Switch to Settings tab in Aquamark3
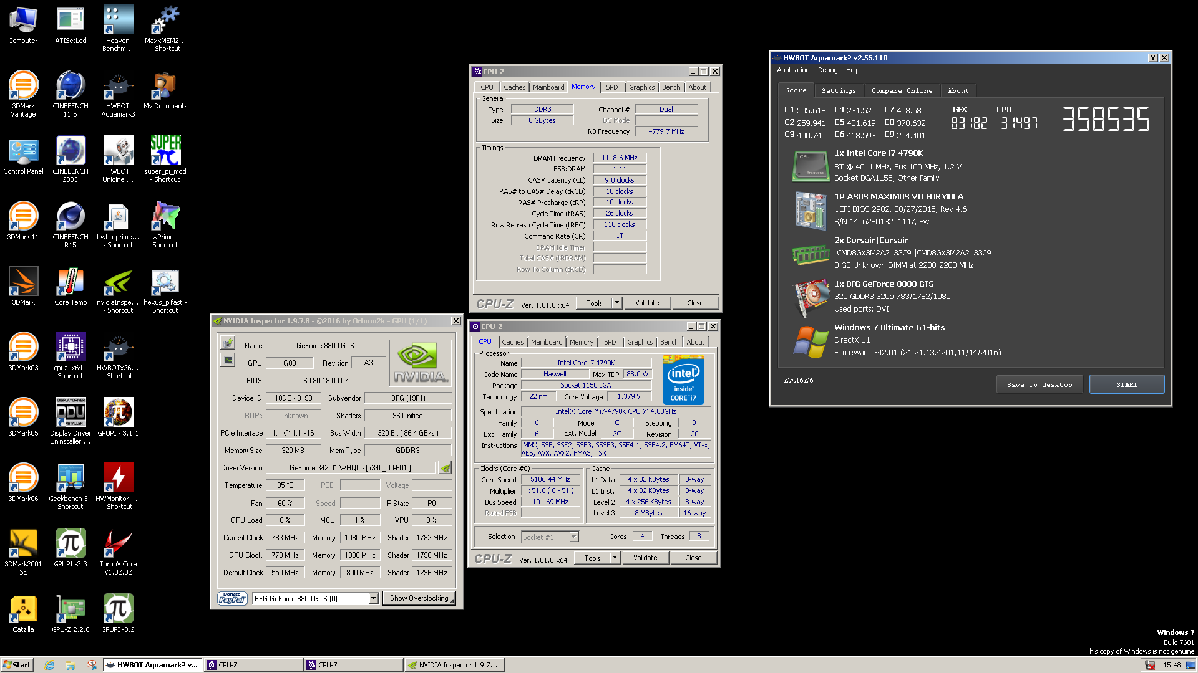The height and width of the screenshot is (673, 1198). [839, 91]
